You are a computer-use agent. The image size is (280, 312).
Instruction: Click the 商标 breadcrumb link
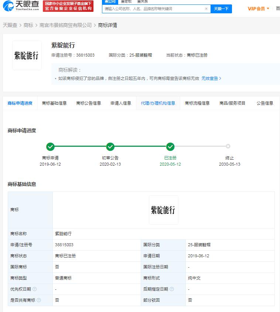click(x=28, y=25)
